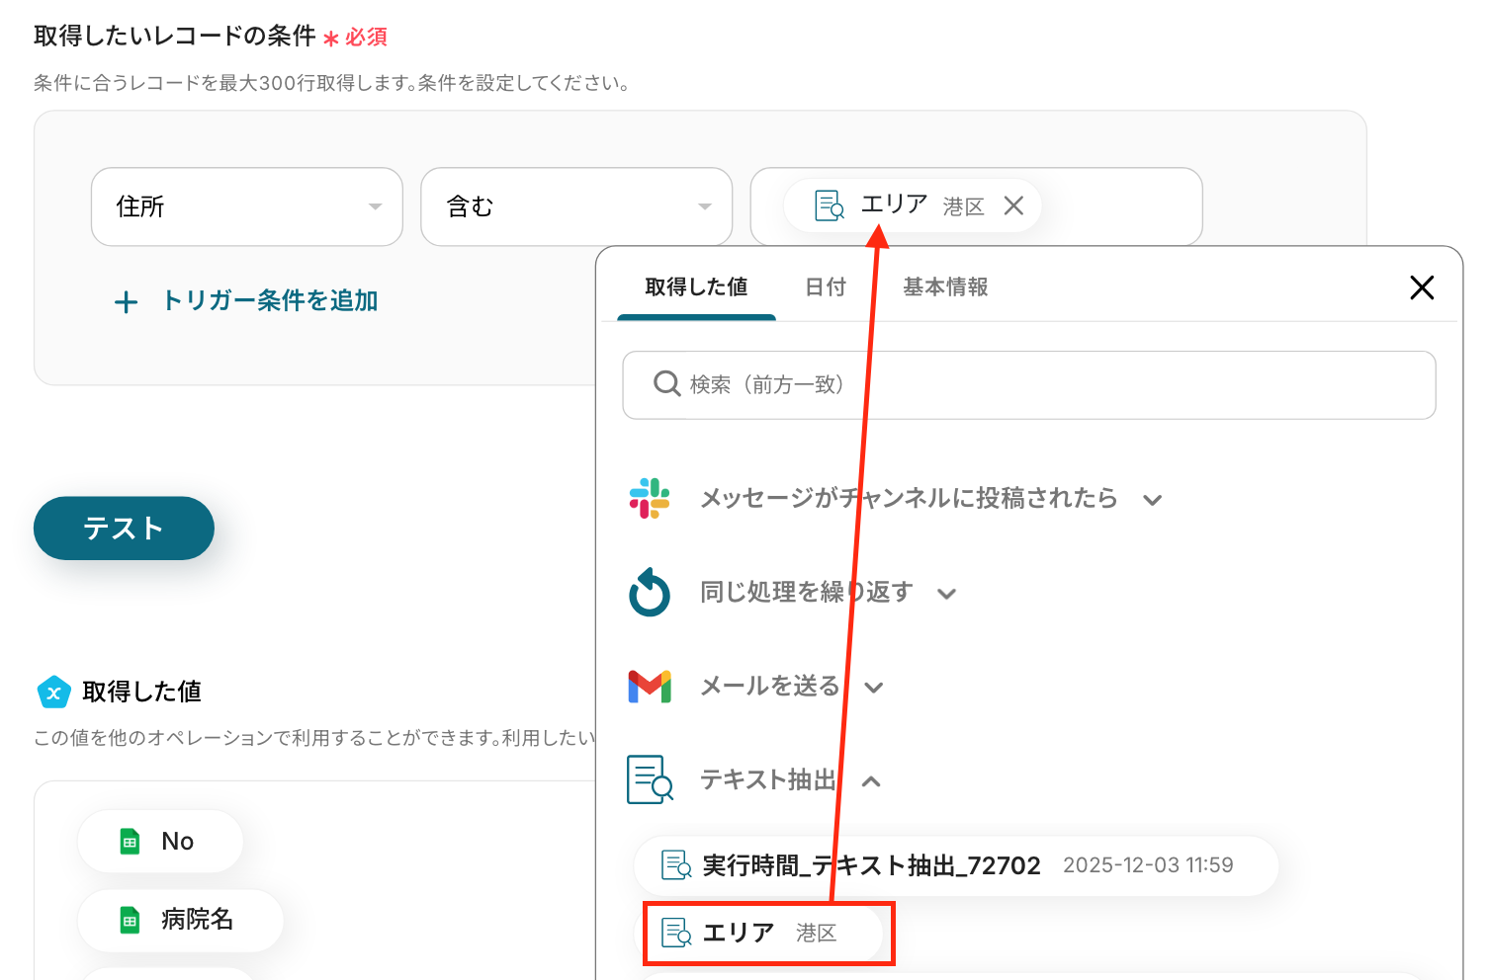The width and height of the screenshot is (1489, 980).
Task: Click the 取得したいレコードの条件 heading text
Action: point(175,37)
